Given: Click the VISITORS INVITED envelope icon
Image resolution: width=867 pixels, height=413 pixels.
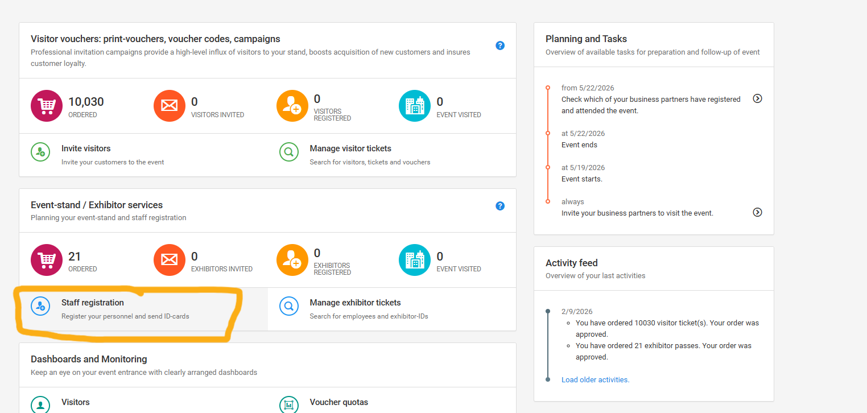Looking at the screenshot, I should tap(170, 106).
